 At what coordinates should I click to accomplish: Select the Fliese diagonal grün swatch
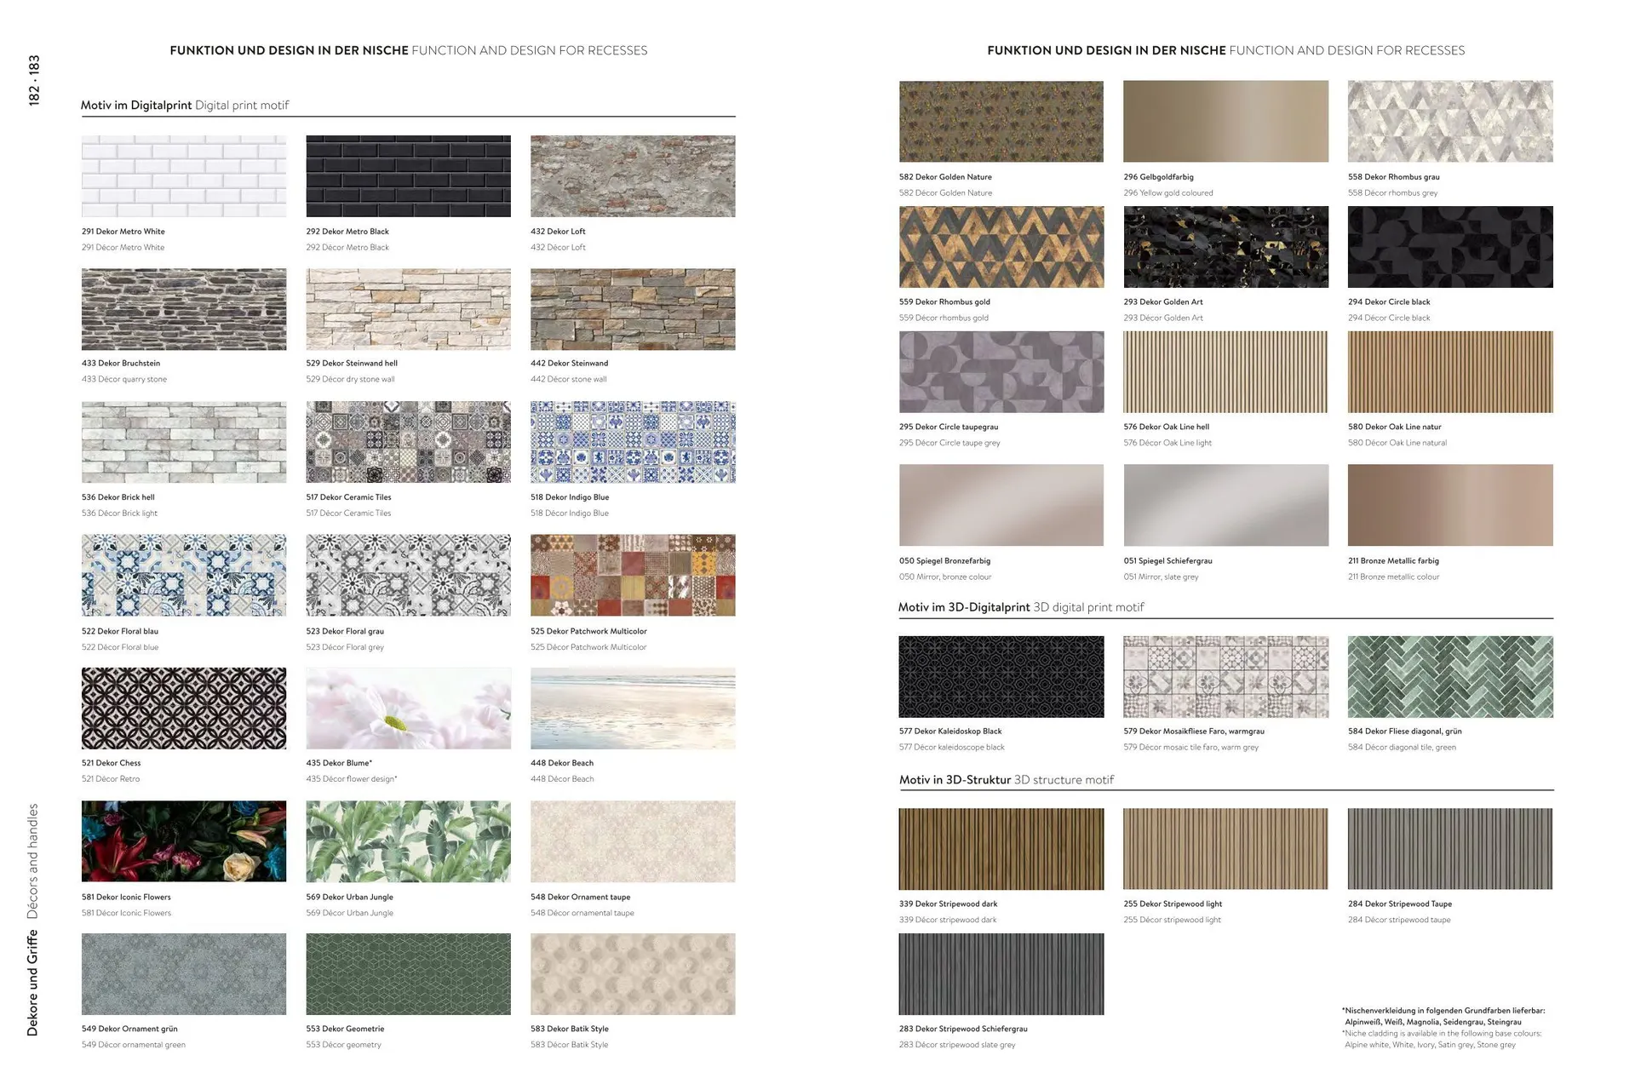click(1450, 677)
